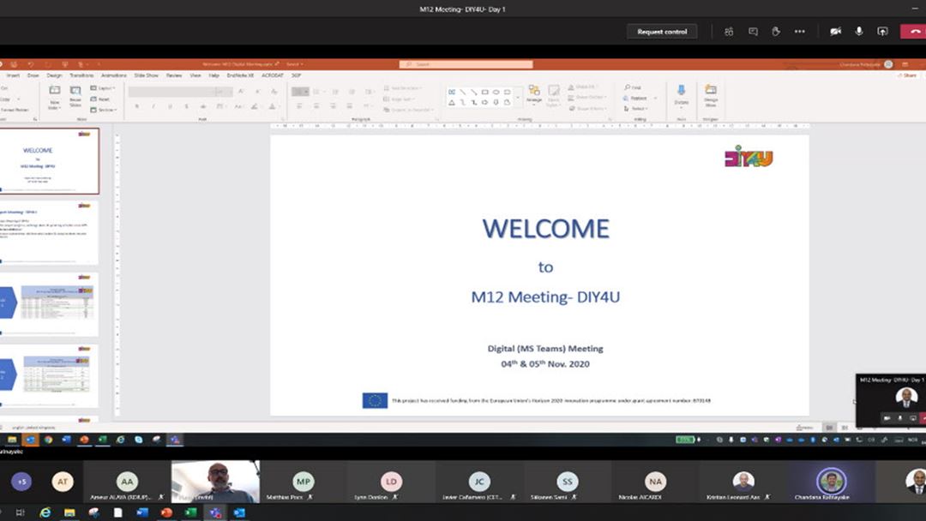Viewport: 926px width, 521px height.
Task: Click the Lynn Donlon LD participant tile
Action: click(x=391, y=482)
